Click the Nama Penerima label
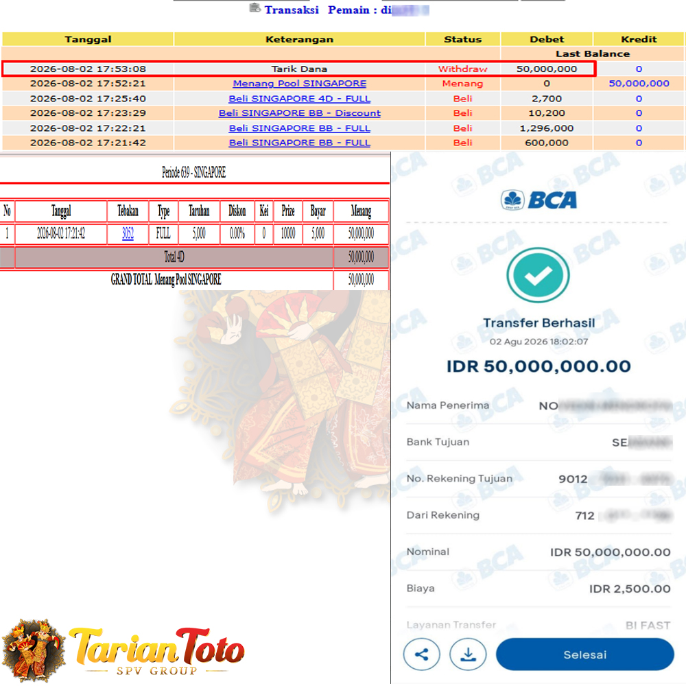Screen dimensions: 686x686 click(x=447, y=405)
